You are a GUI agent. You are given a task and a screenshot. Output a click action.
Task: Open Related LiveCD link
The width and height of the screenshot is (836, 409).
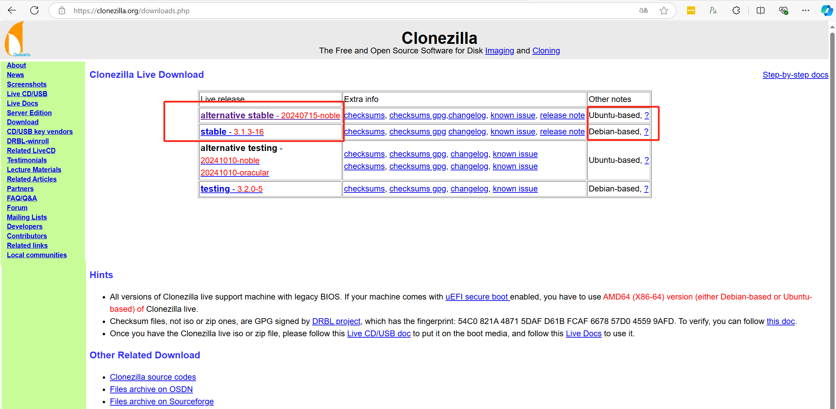tap(31, 151)
